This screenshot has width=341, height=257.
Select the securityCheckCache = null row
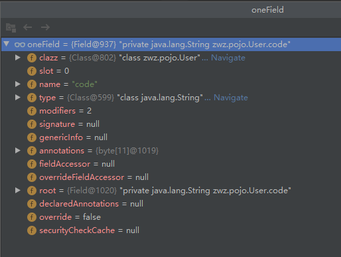[171, 230]
